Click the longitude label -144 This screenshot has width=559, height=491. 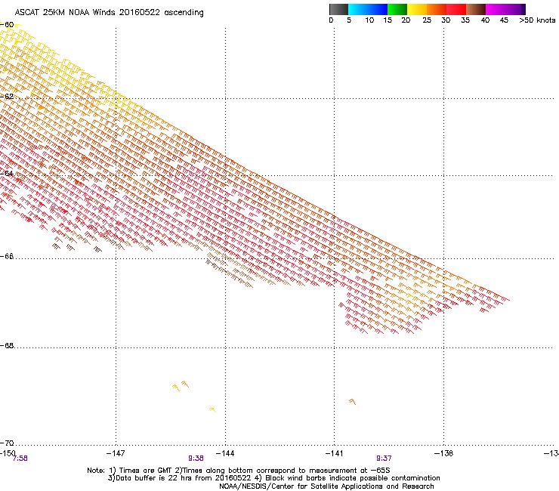click(x=225, y=453)
